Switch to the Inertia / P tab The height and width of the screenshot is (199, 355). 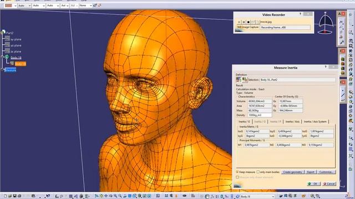(x=276, y=122)
